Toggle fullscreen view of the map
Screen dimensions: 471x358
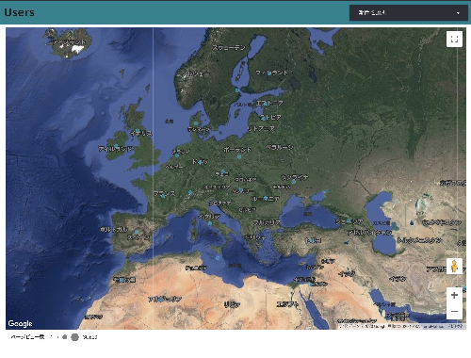(454, 40)
